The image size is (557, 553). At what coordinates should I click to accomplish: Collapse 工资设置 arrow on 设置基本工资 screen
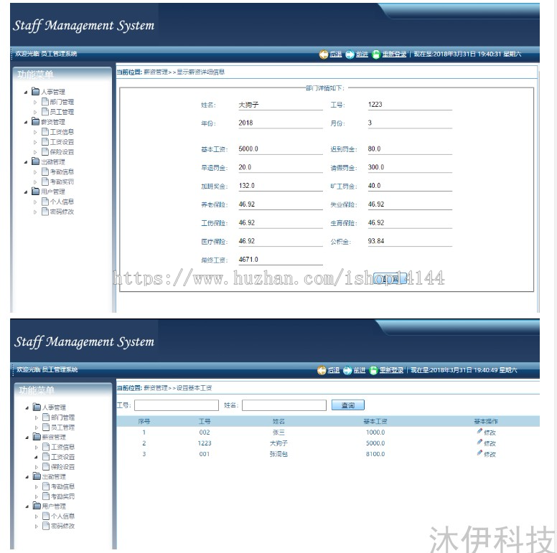(36, 457)
